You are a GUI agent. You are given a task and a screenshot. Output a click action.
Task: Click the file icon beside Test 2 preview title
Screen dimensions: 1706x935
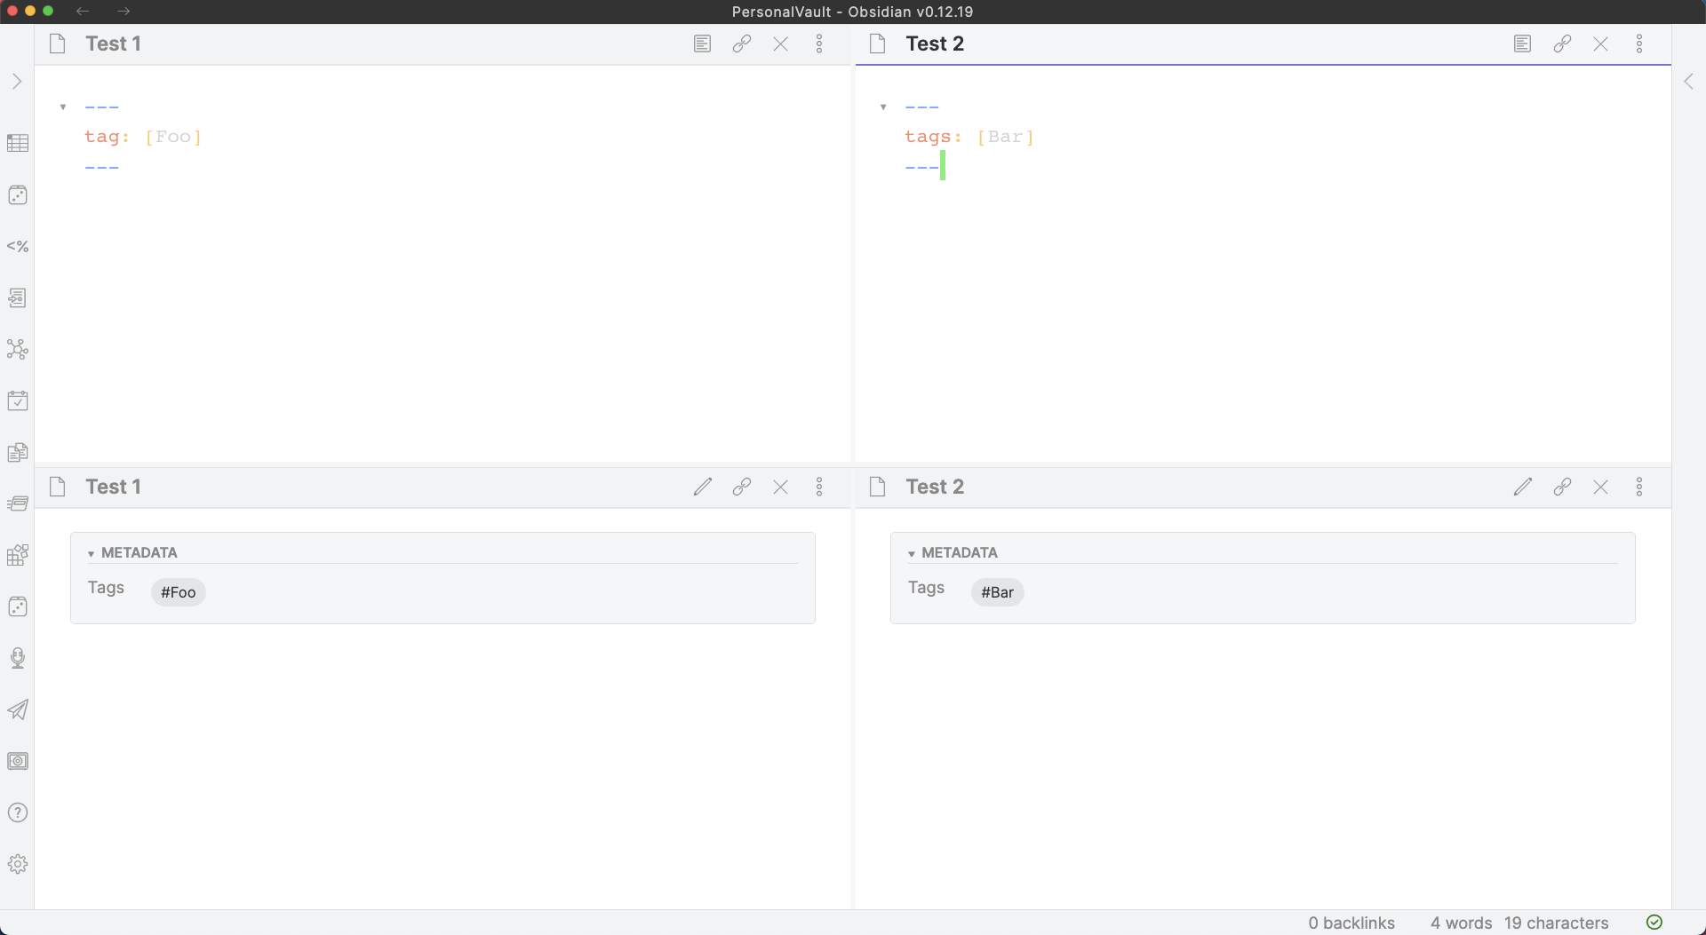pos(878,487)
